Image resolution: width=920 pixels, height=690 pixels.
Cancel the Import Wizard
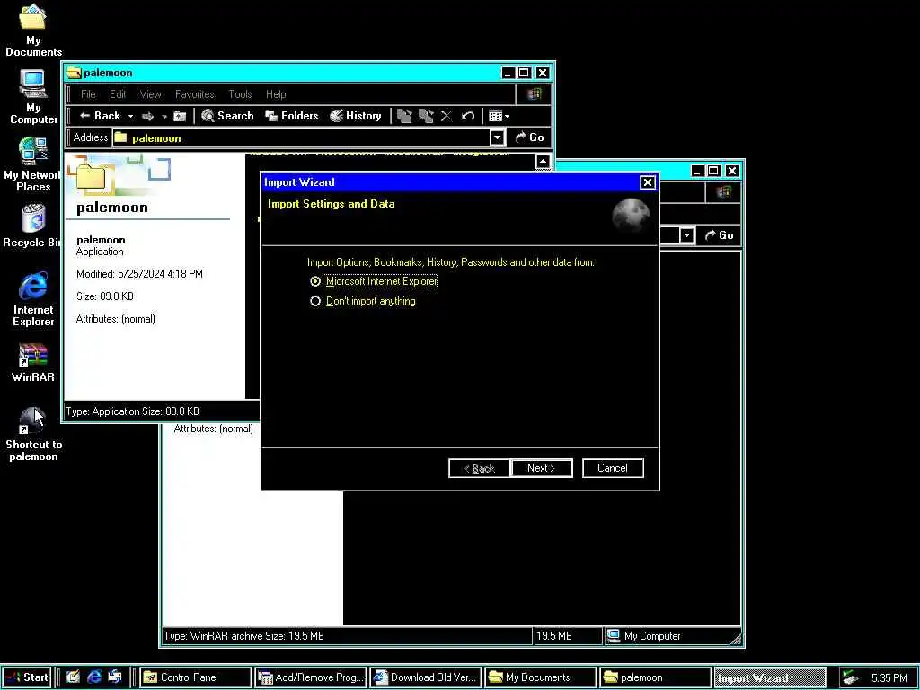coord(613,468)
